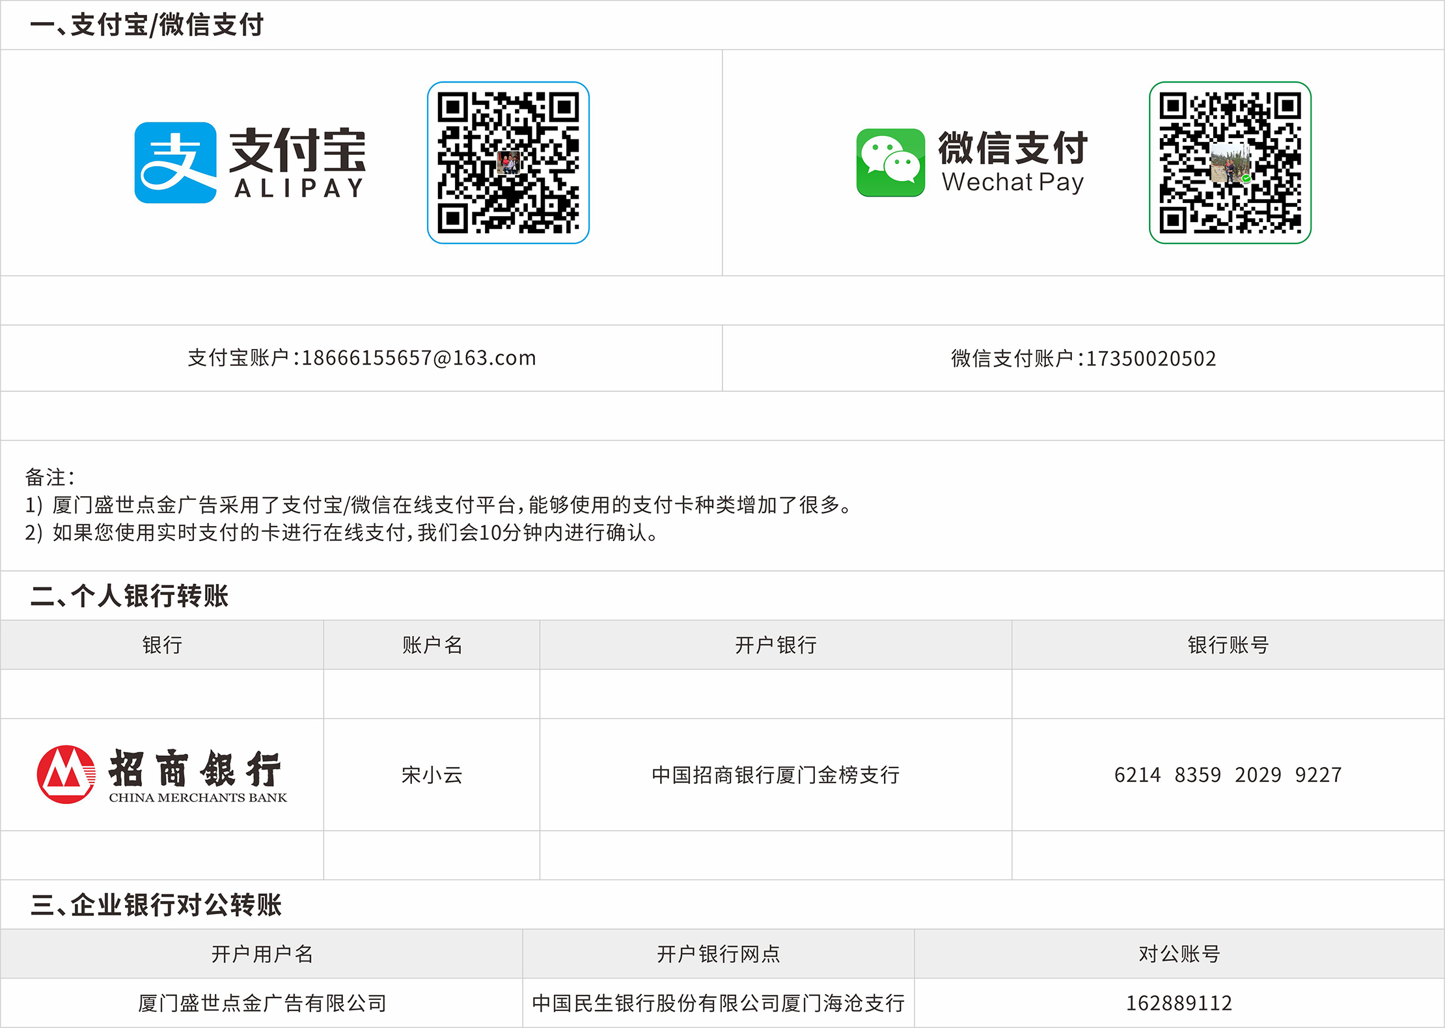The width and height of the screenshot is (1445, 1028).
Task: Click the '对公账号' column header
Action: (x=1179, y=954)
